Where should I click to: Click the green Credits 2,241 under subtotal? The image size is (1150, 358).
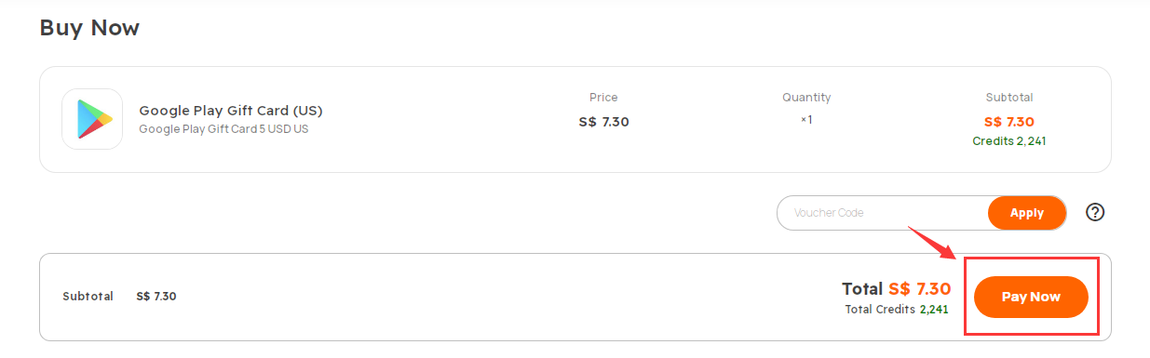tap(1009, 141)
